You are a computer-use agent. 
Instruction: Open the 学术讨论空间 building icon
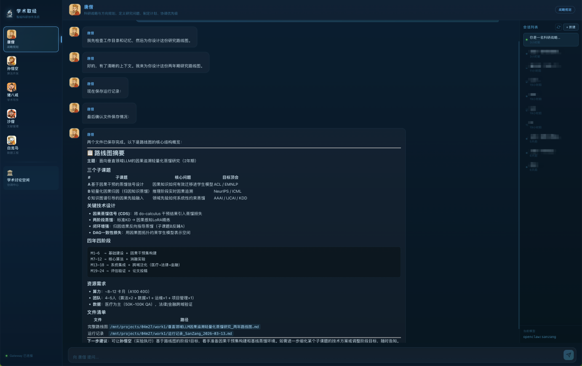(10, 173)
